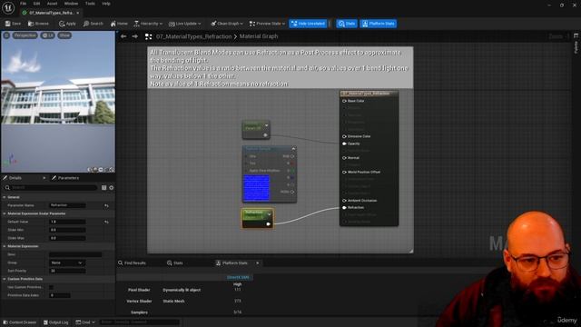This screenshot has height=327, width=581.
Task: Open the Clean Graph dropdown
Action: point(227,24)
